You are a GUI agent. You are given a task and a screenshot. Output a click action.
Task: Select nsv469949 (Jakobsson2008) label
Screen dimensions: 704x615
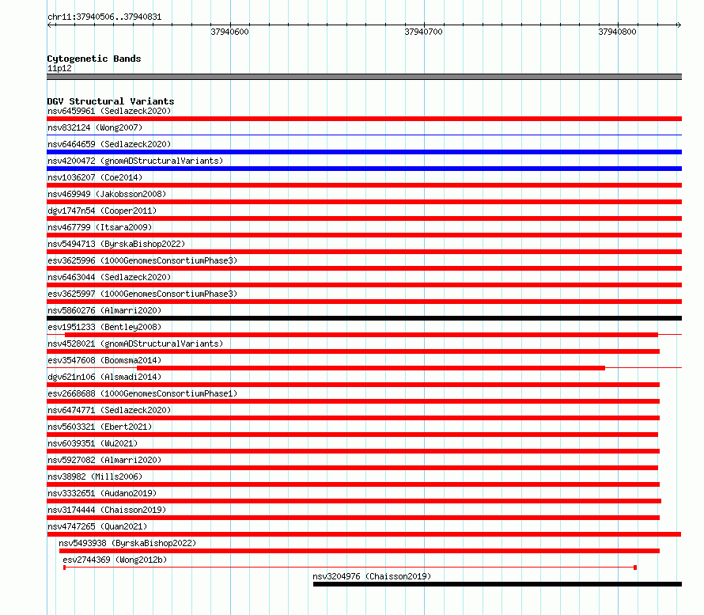(x=107, y=194)
